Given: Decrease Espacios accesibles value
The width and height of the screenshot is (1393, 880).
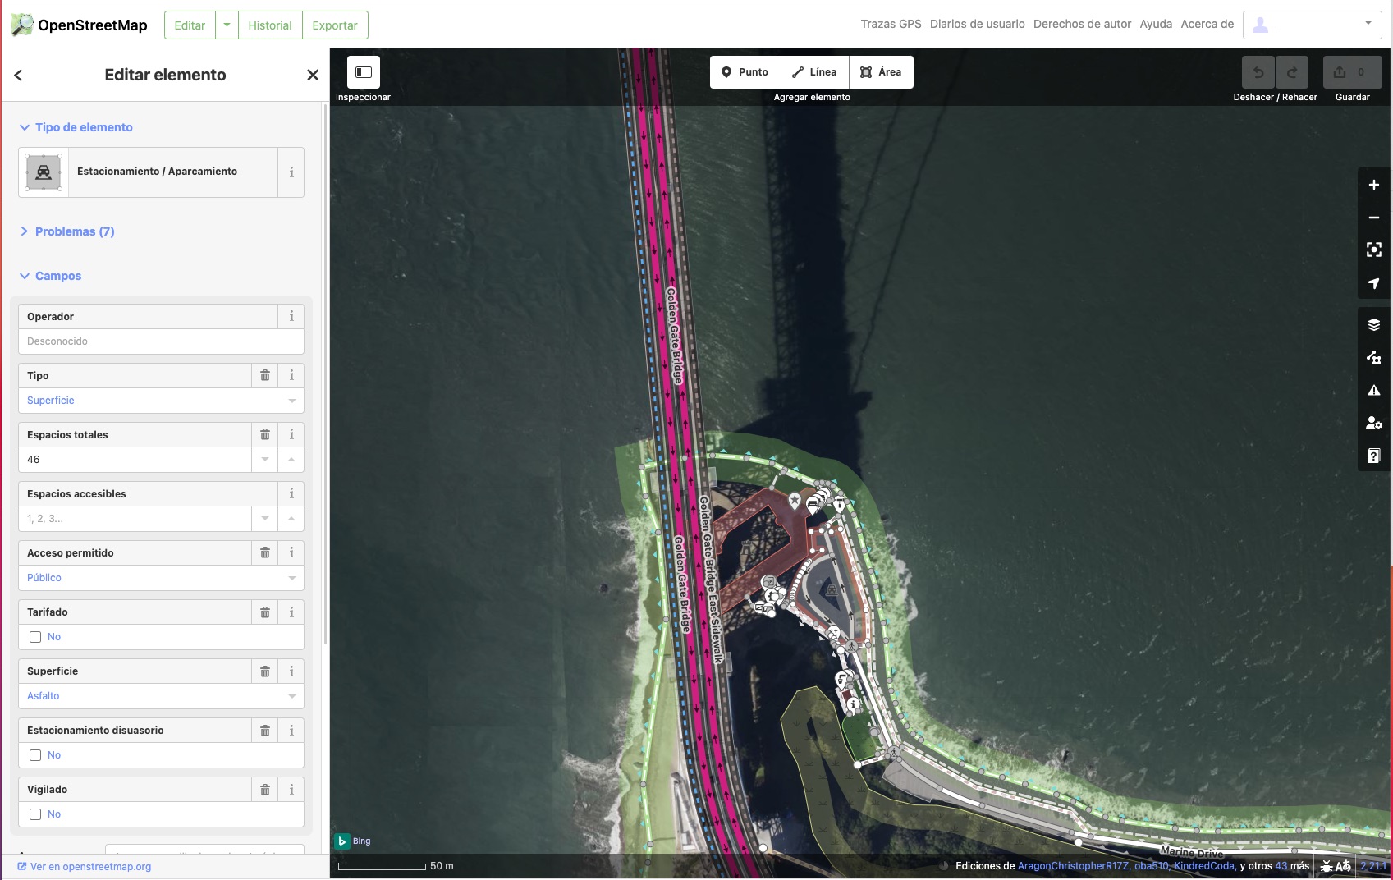Looking at the screenshot, I should [265, 519].
